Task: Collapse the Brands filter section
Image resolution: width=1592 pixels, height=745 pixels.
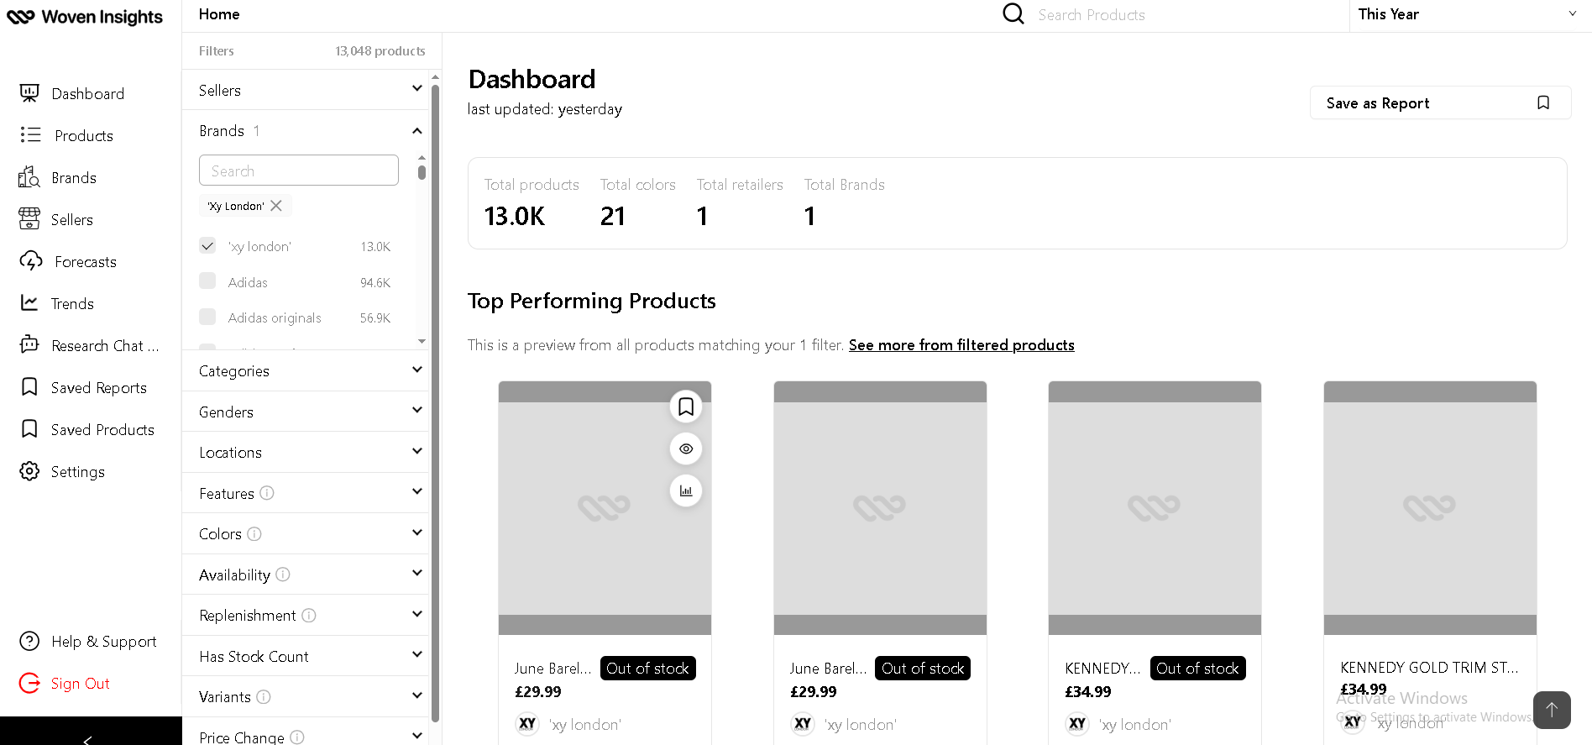Action: click(x=416, y=131)
